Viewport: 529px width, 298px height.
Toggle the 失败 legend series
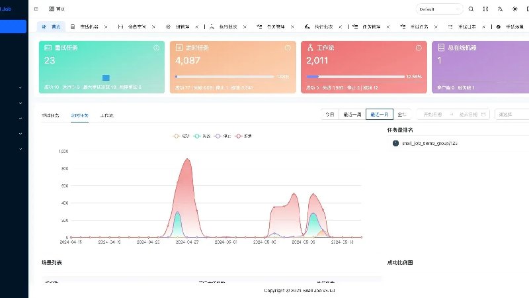(202, 136)
